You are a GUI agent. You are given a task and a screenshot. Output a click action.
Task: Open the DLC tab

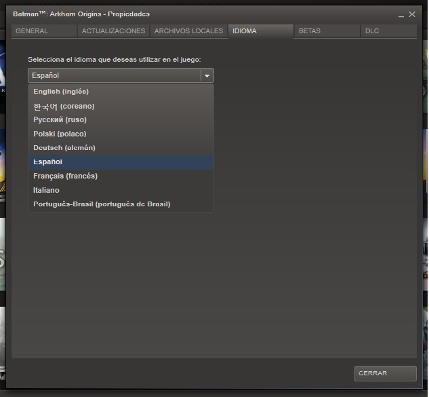(388, 31)
